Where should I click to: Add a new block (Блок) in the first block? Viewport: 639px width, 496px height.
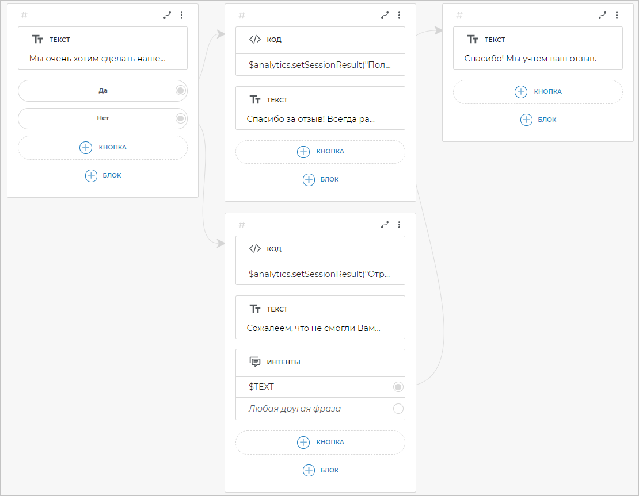(102, 175)
